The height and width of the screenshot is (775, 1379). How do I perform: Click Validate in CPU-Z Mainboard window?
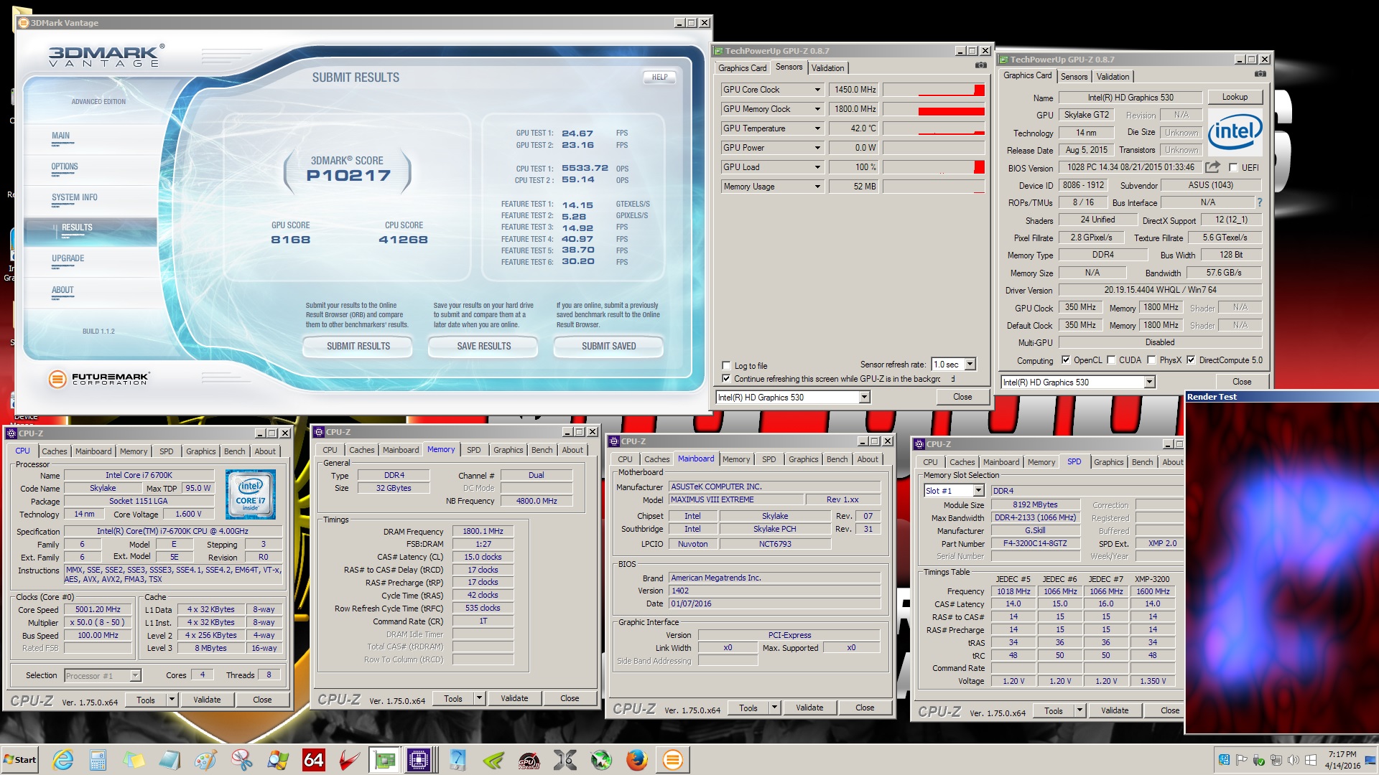(809, 708)
